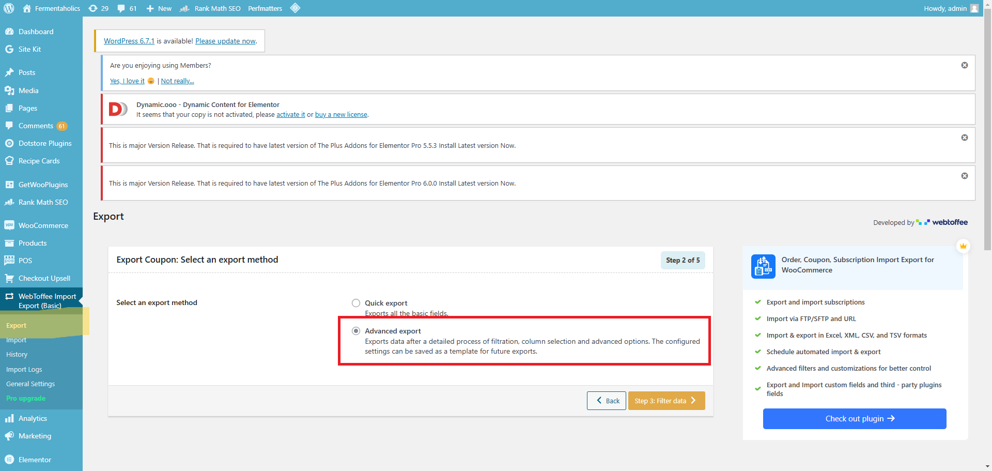992x471 pixels.
Task: Open the Dashboard sidebar icon
Action: point(9,32)
